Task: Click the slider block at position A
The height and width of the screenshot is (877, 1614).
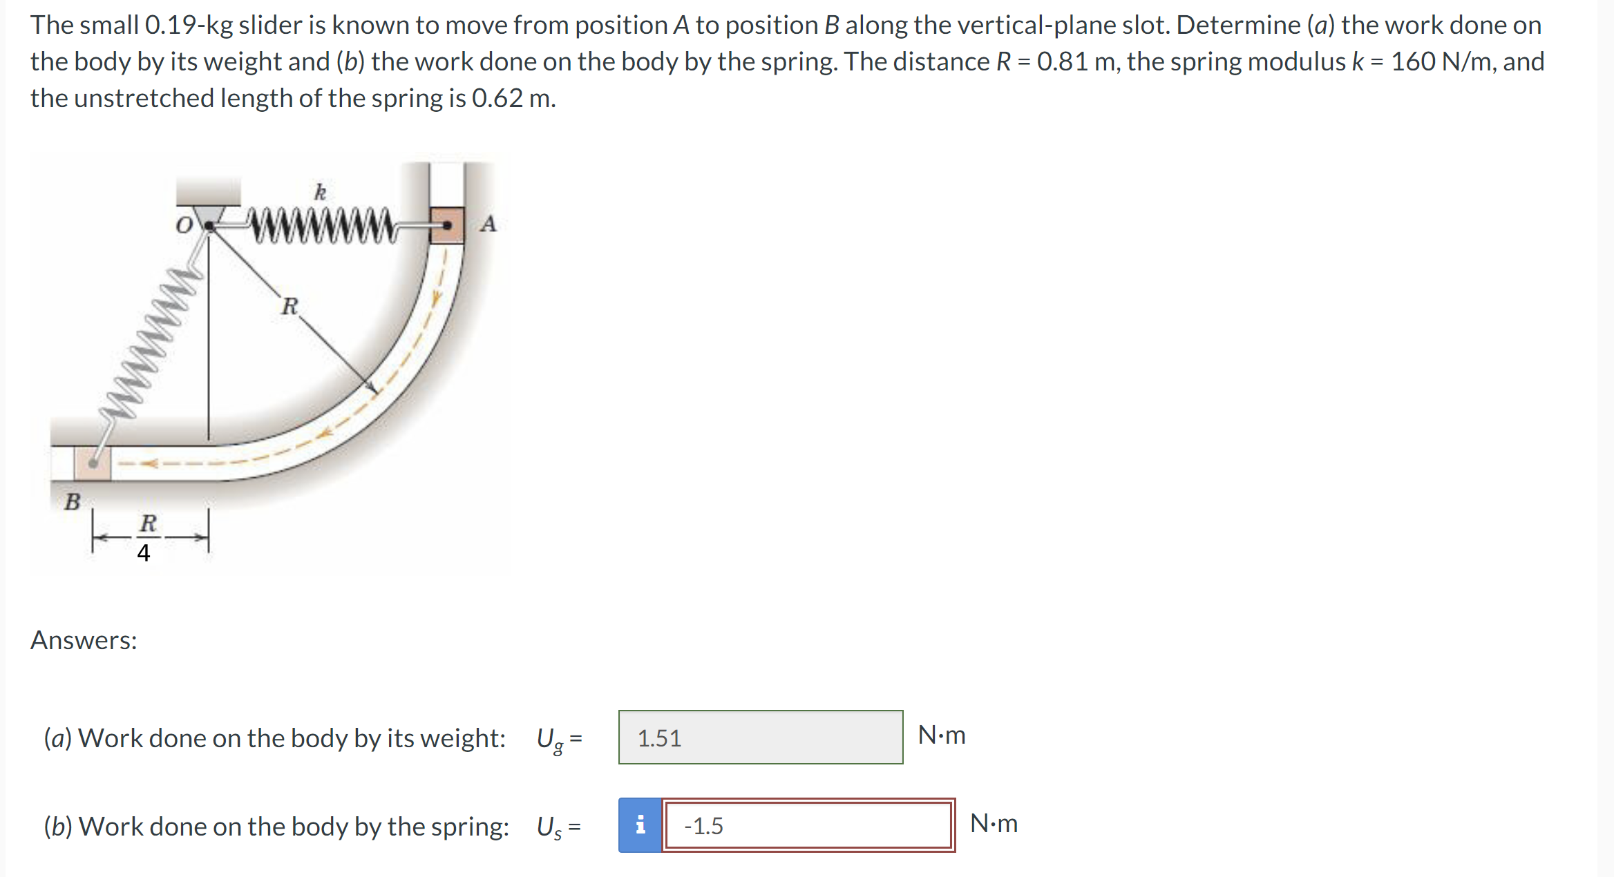Action: [x=448, y=226]
